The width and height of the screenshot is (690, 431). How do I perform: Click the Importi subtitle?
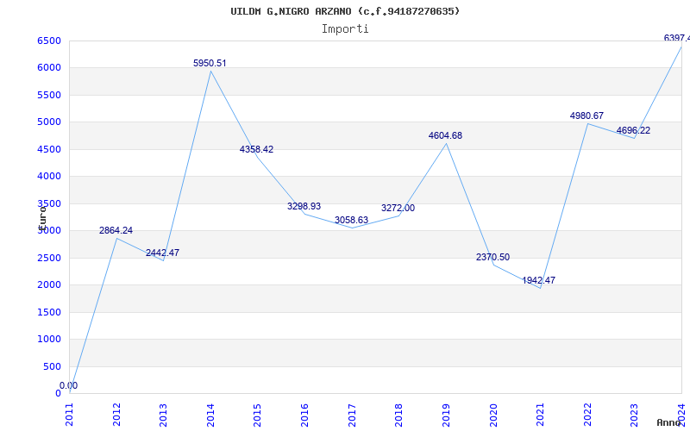[345, 29]
